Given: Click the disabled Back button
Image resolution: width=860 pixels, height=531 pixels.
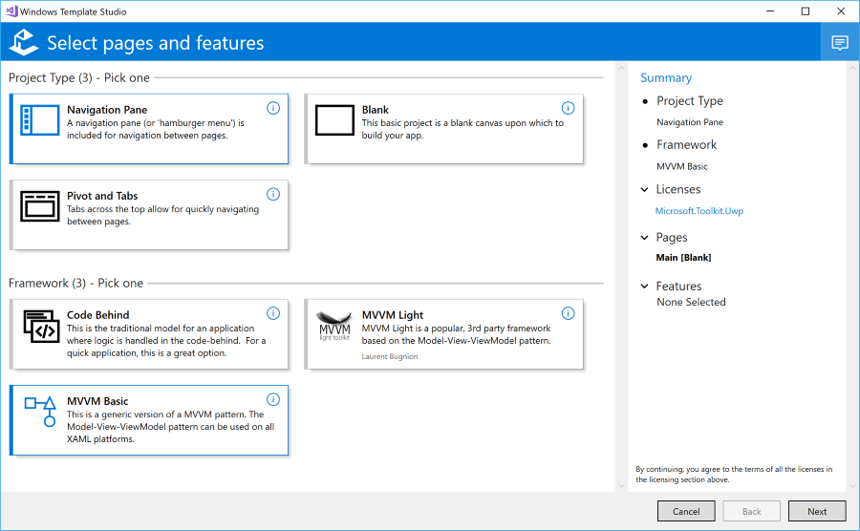Looking at the screenshot, I should [x=751, y=511].
